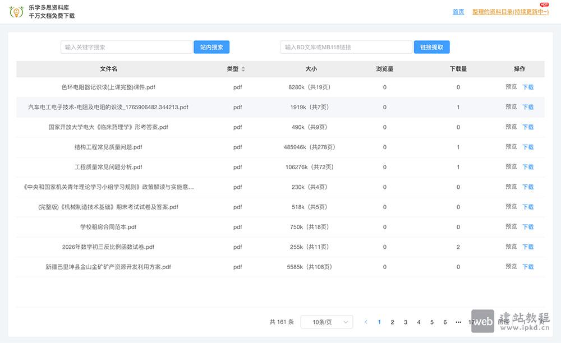Preview 工程质量常见问题分析.pdf
The height and width of the screenshot is (343, 561).
[510, 166]
